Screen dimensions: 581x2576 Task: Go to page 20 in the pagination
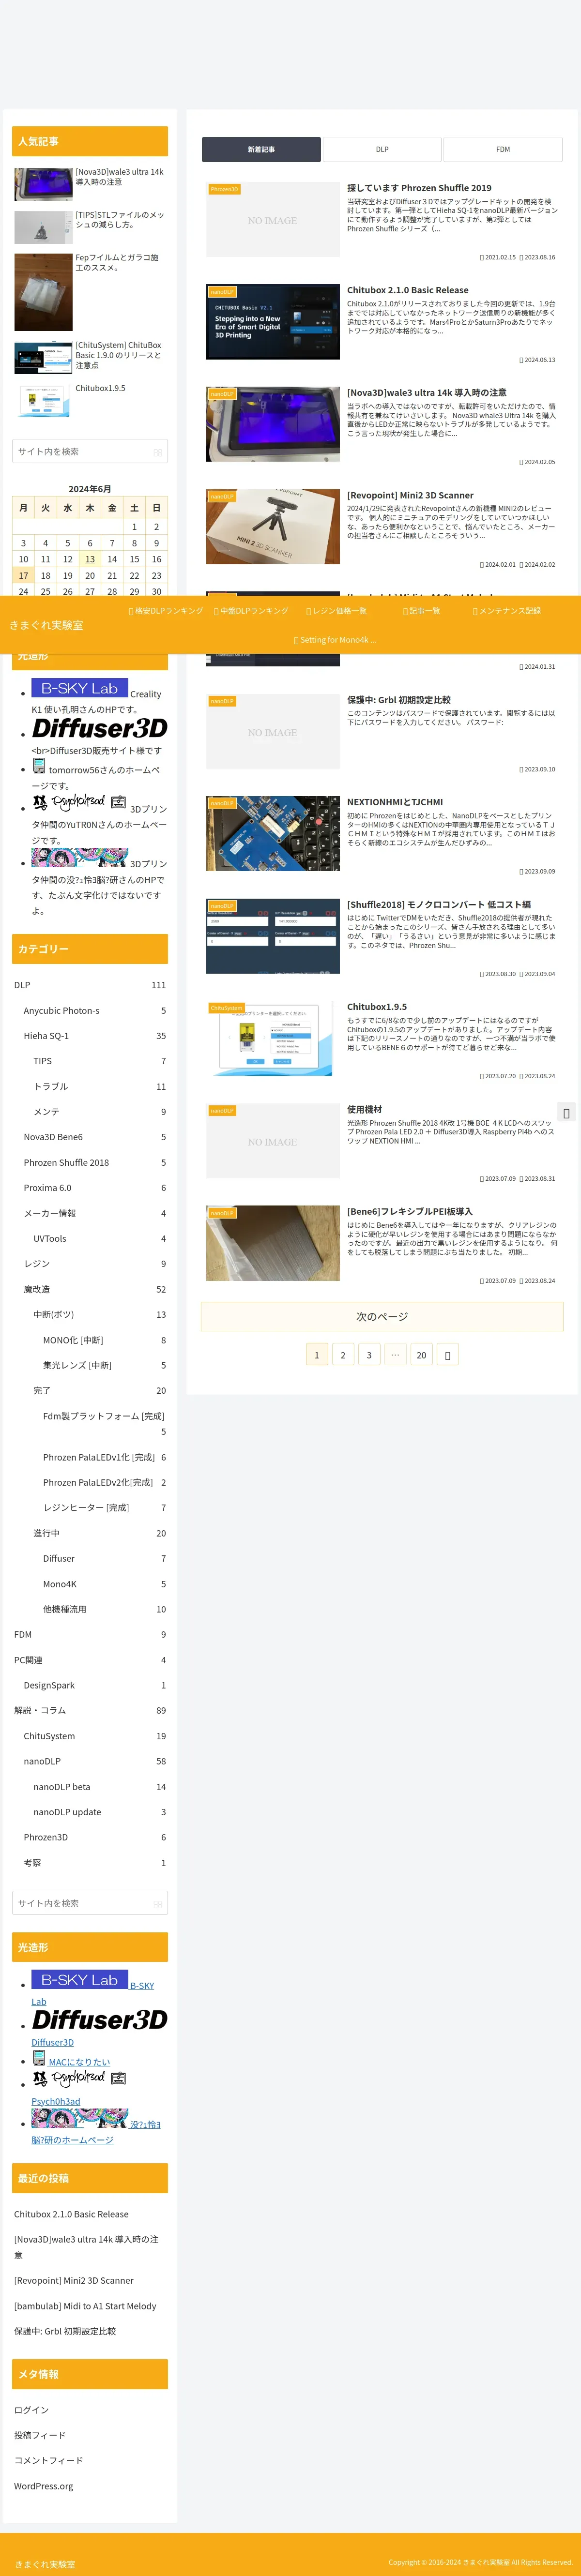(421, 1355)
